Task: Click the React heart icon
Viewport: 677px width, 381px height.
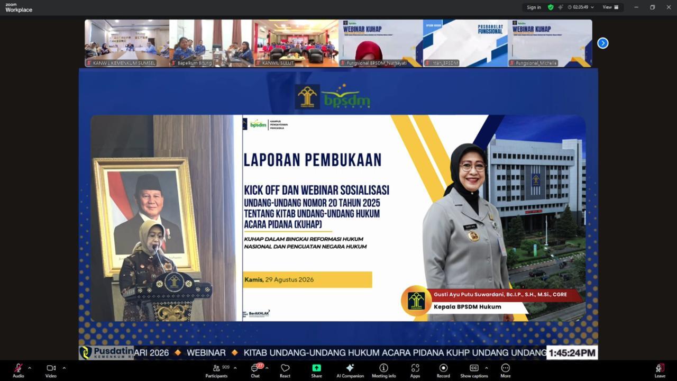Action: point(285,370)
